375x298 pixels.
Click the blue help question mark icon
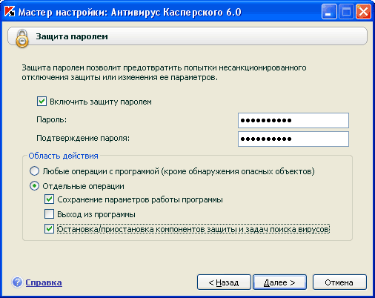pos(17,282)
